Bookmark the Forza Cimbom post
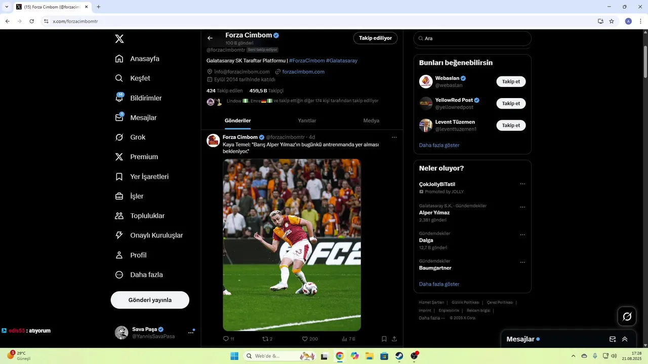The image size is (648, 364). click(384, 339)
